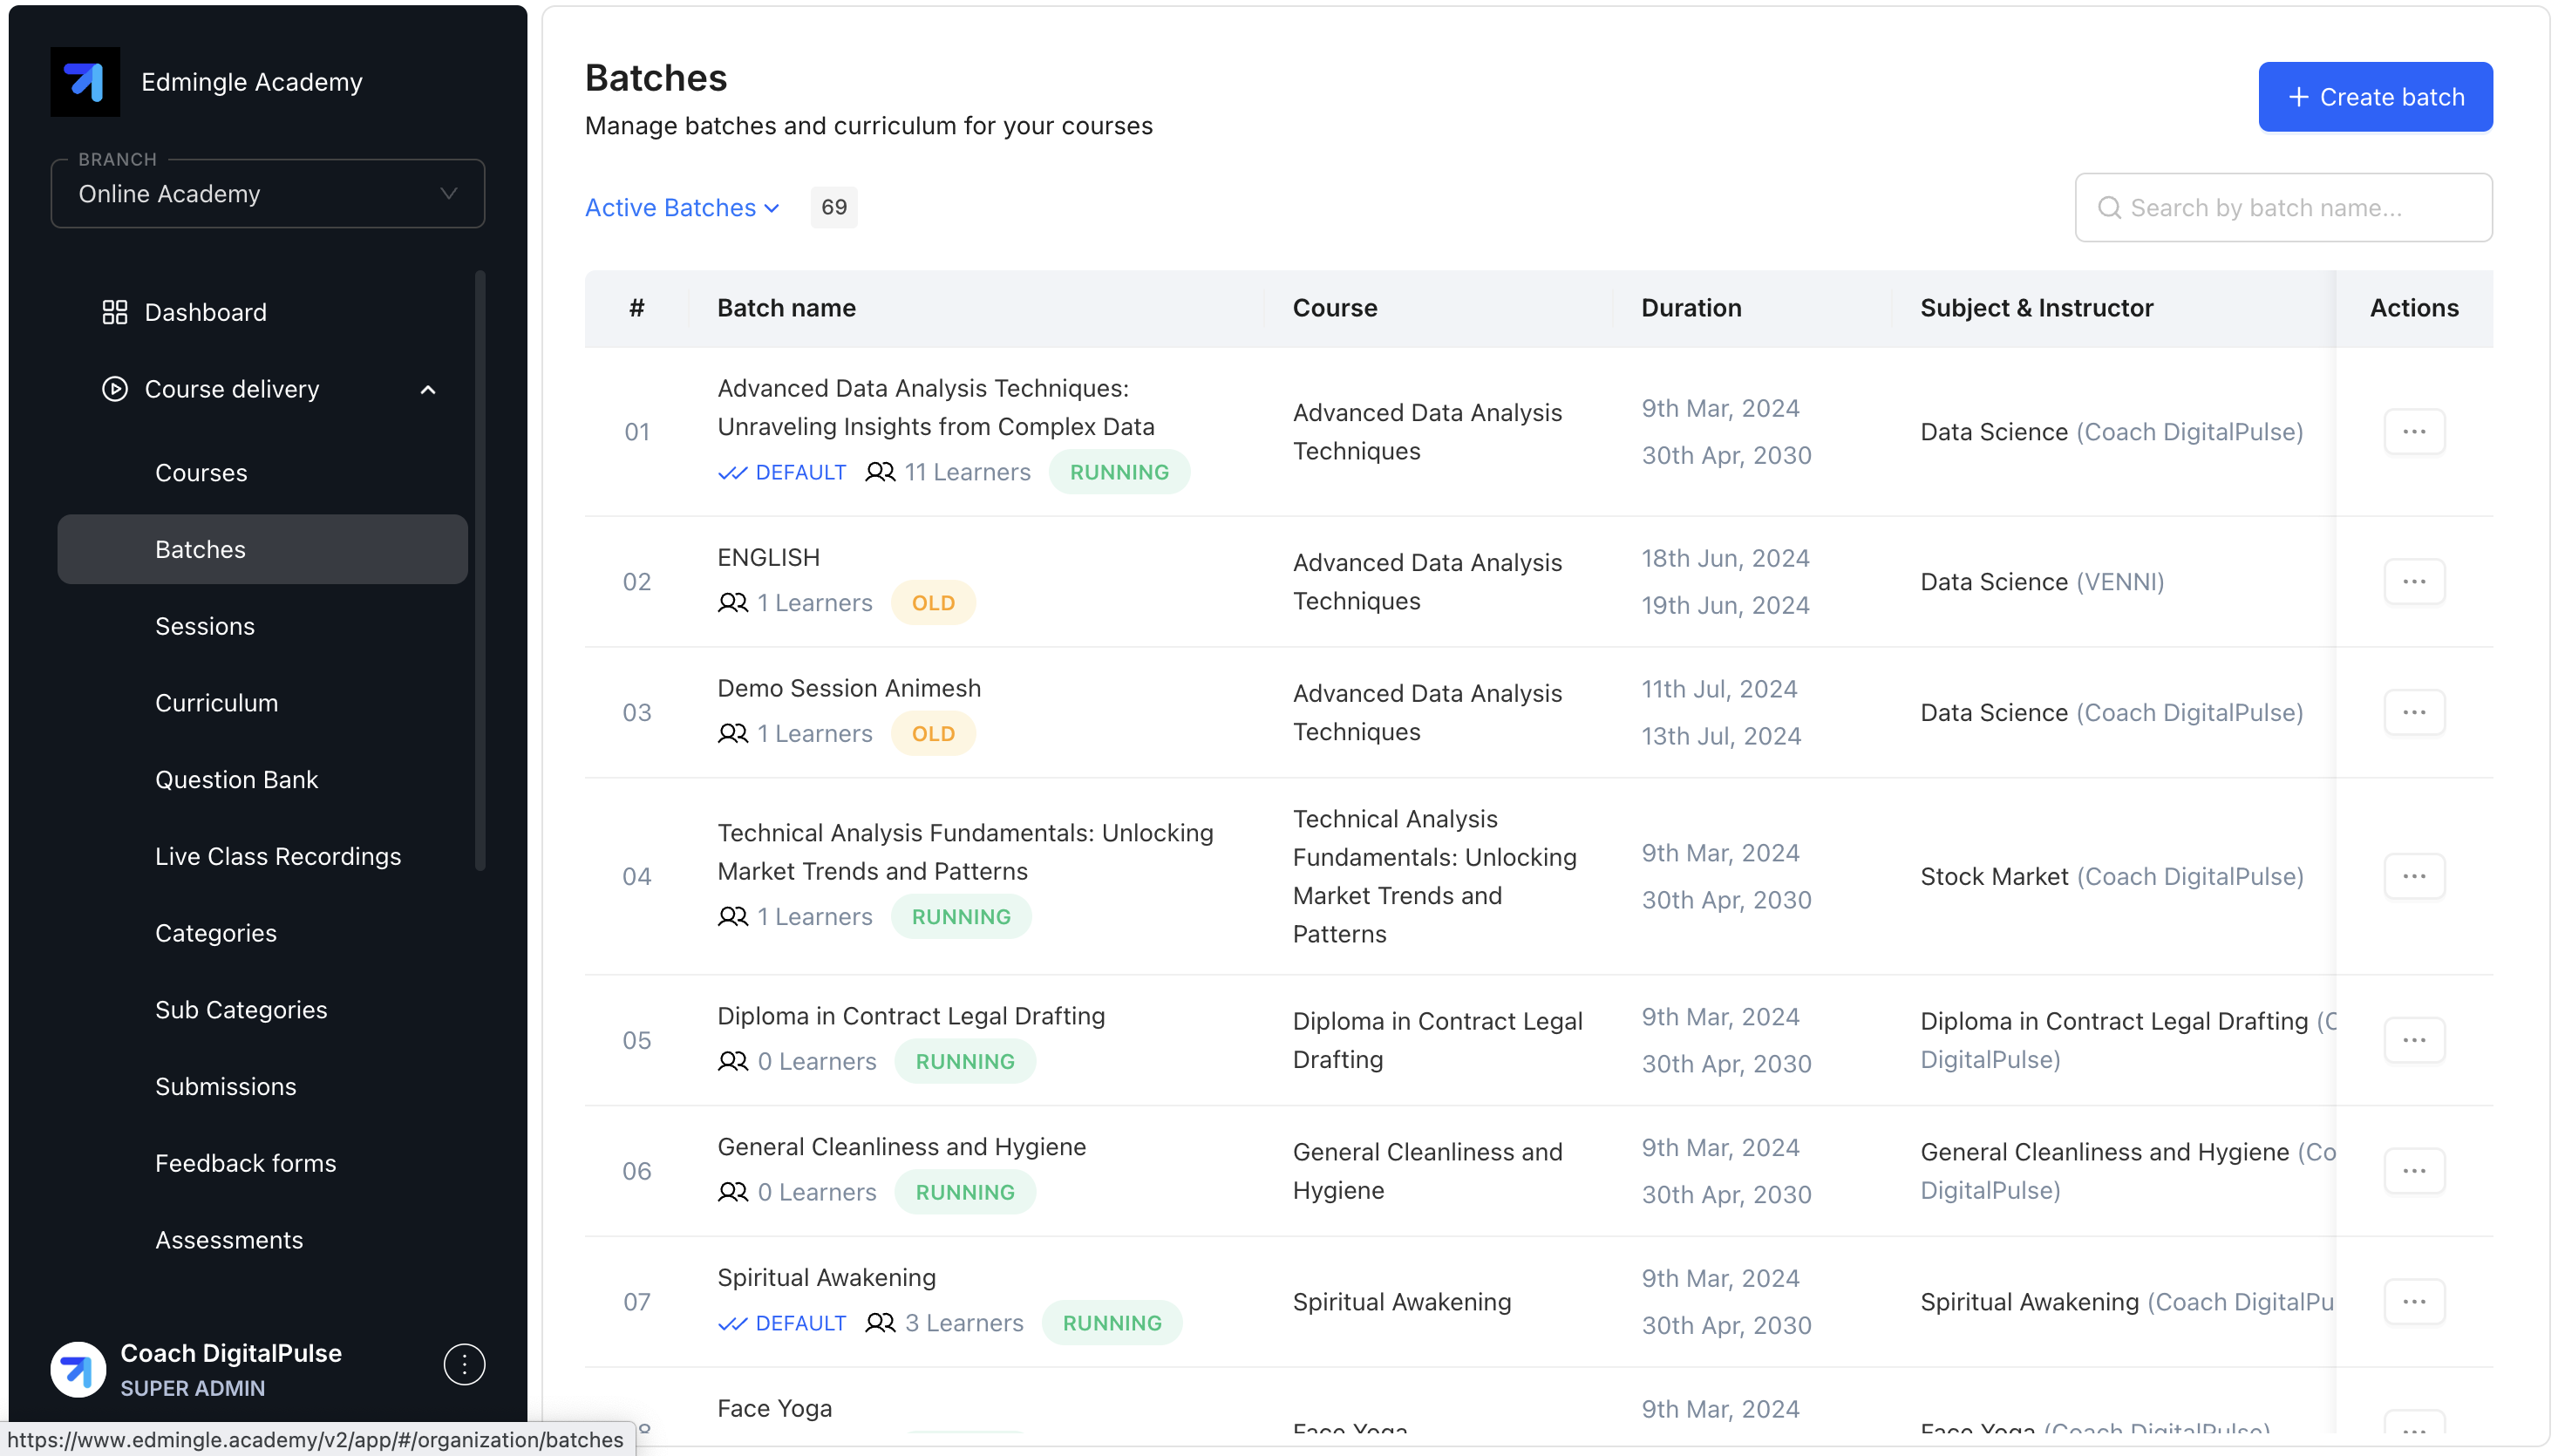Open Live Class Recordings page
The width and height of the screenshot is (2558, 1456).
pyautogui.click(x=278, y=857)
